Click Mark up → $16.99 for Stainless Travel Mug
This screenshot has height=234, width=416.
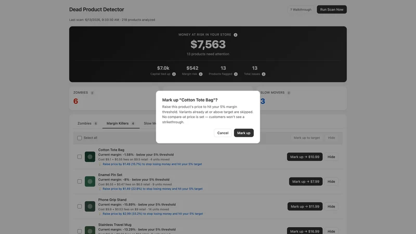pyautogui.click(x=305, y=231)
